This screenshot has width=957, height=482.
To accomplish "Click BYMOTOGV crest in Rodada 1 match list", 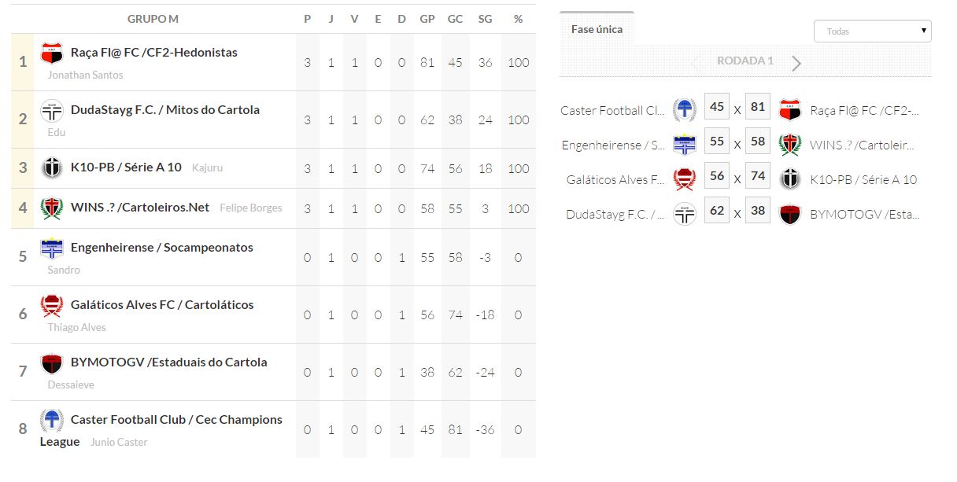I will pyautogui.click(x=789, y=214).
